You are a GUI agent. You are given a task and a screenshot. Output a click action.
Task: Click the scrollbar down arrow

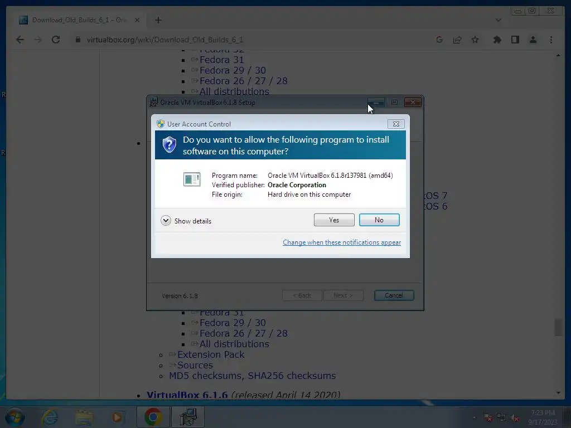[558, 393]
